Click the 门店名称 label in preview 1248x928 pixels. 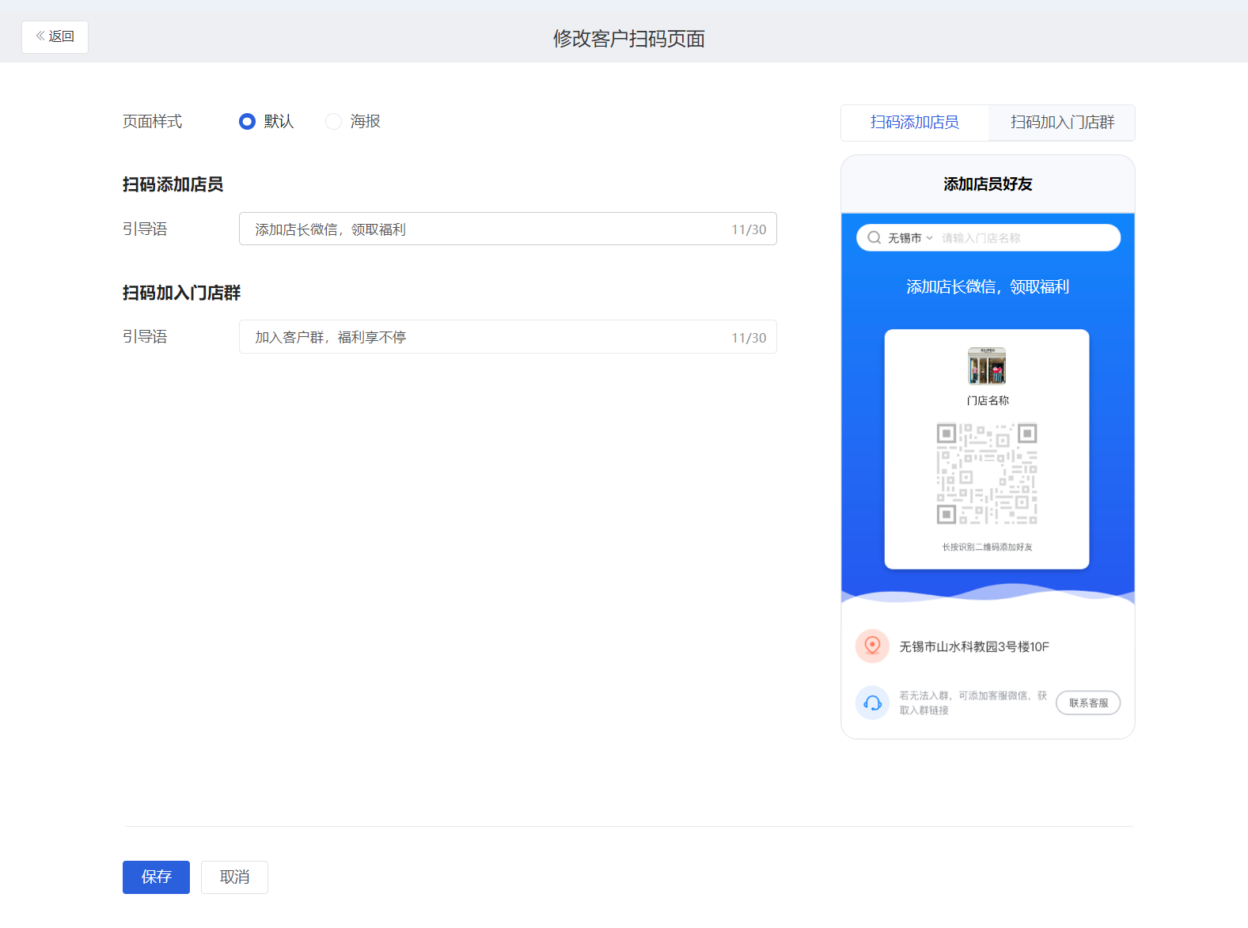click(988, 401)
